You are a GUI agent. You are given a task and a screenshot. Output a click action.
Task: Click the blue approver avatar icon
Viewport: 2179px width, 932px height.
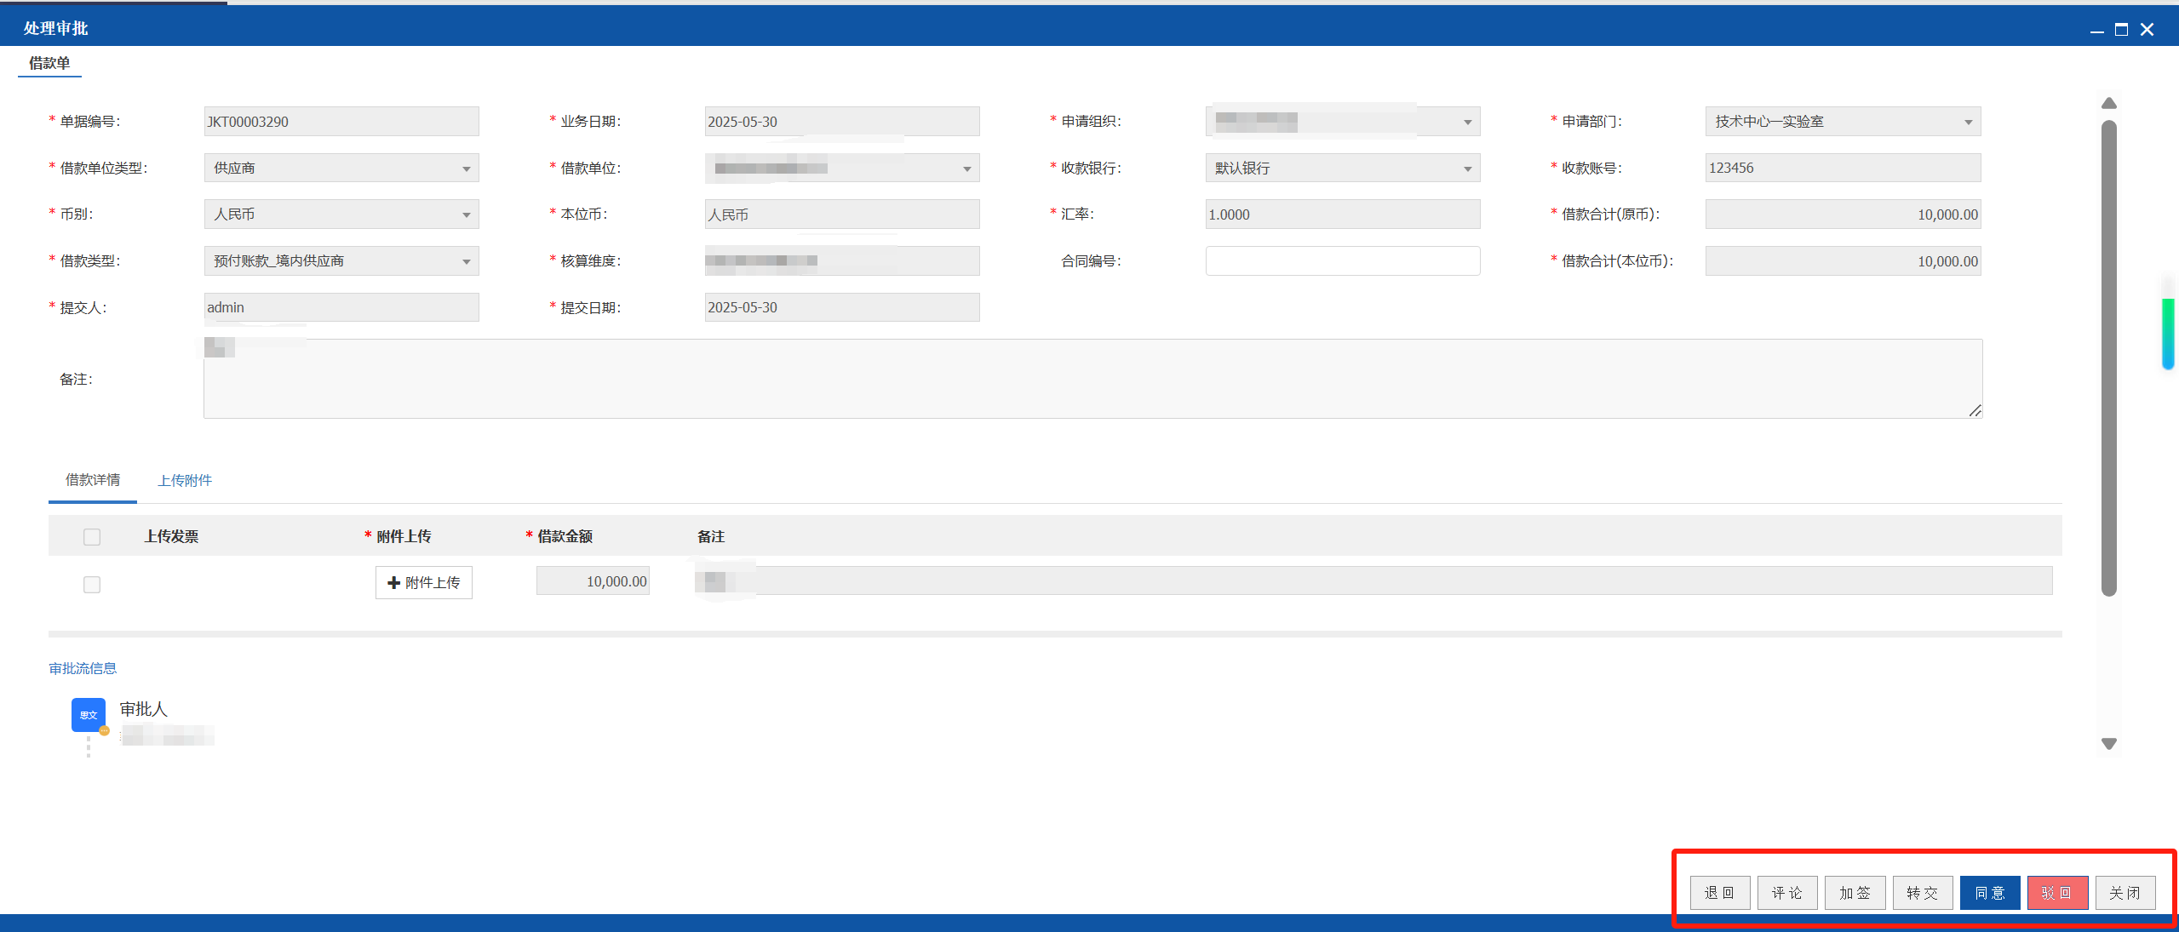(x=89, y=715)
